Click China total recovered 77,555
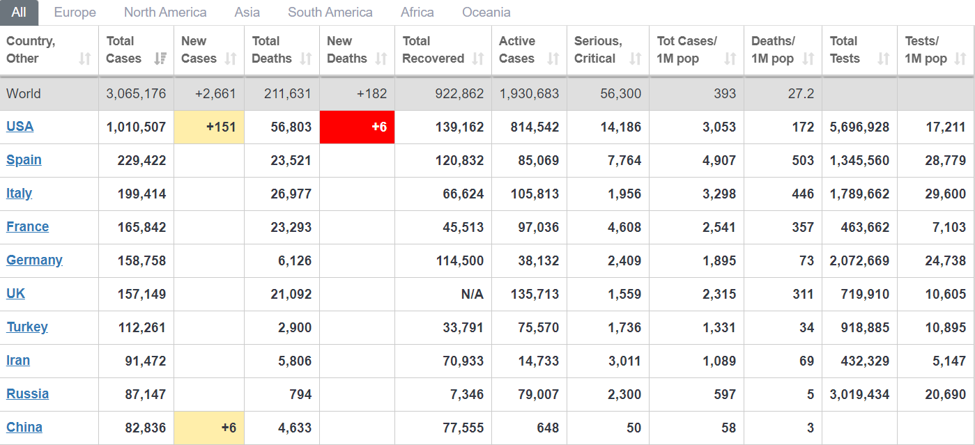975x445 pixels. [463, 428]
